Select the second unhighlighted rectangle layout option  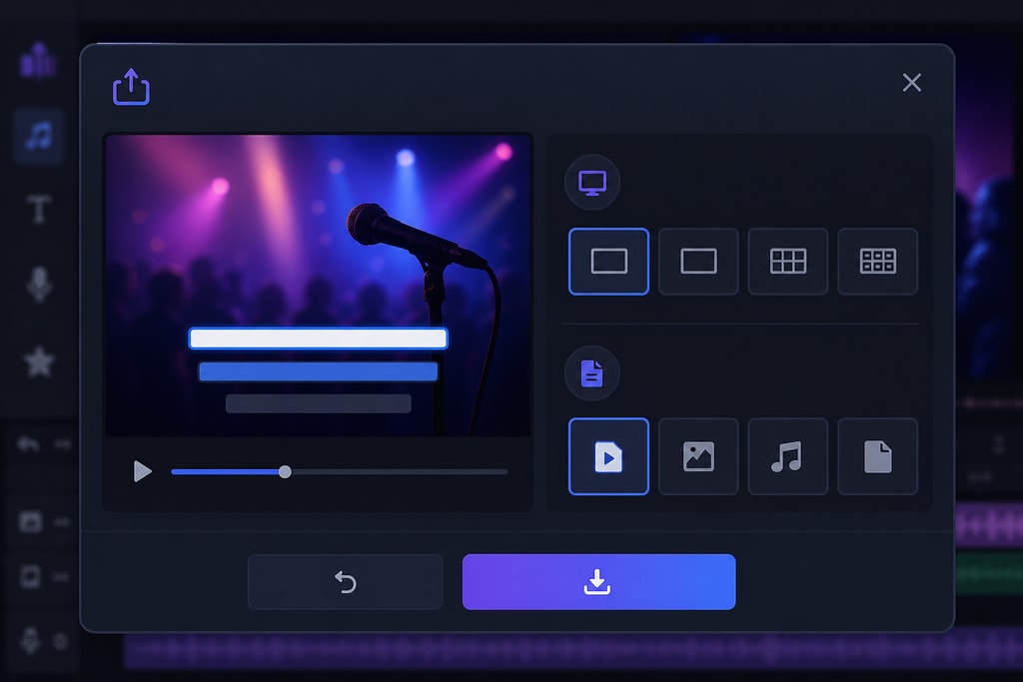[x=698, y=262]
